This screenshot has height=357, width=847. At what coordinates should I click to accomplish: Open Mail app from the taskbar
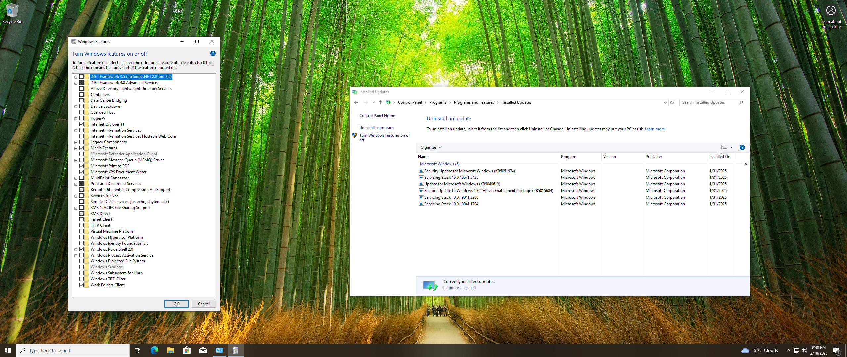203,350
